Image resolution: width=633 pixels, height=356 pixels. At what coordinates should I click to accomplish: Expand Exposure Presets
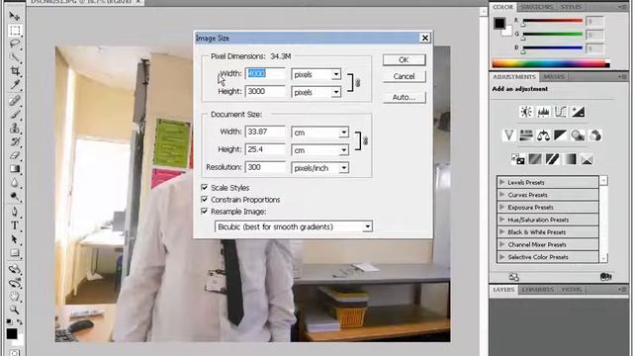tap(502, 207)
